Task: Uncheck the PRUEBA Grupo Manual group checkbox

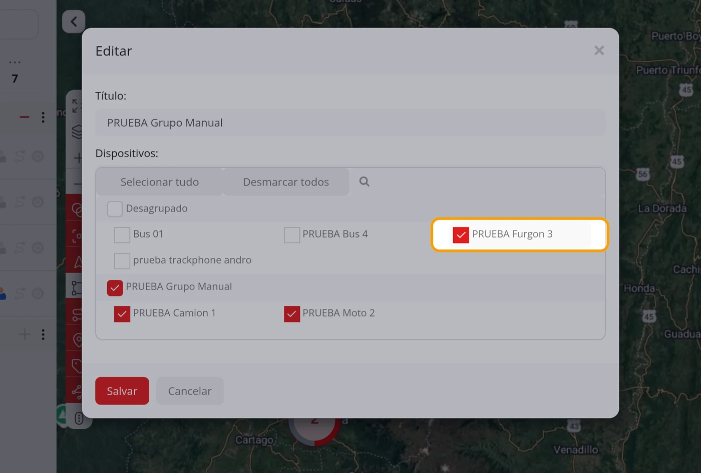Action: pyautogui.click(x=115, y=287)
